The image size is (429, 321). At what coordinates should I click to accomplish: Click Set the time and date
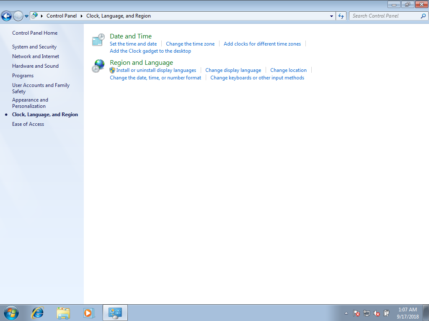tap(133, 44)
